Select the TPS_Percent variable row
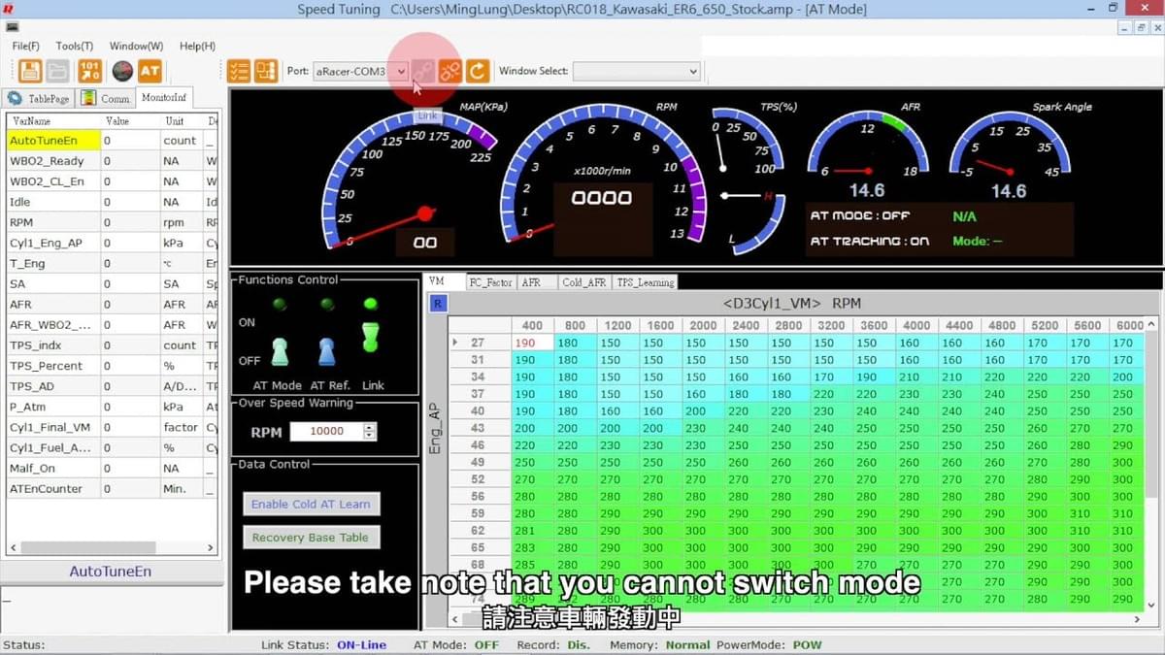 pyautogui.click(x=112, y=366)
